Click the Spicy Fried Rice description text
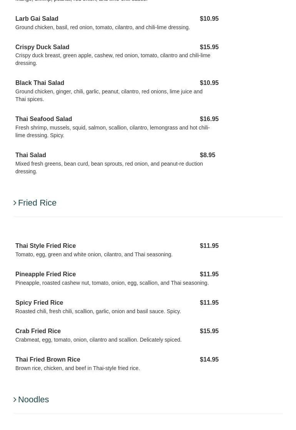Screen dimensions: 296x430 (x=98, y=311)
